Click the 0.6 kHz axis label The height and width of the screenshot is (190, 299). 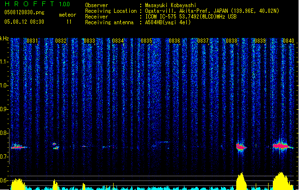tap(4, 180)
